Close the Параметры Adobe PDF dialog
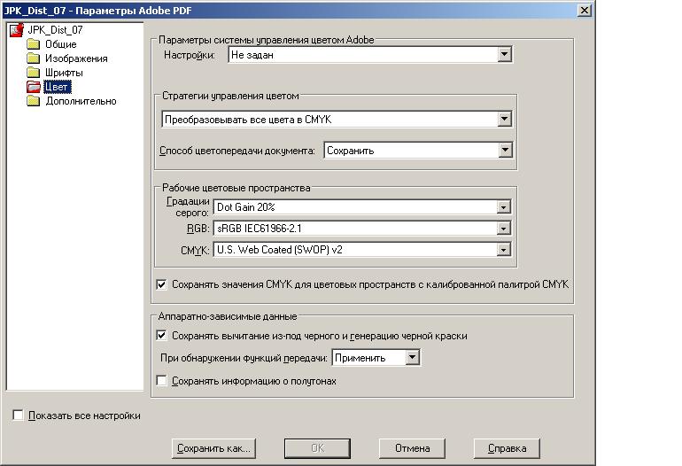The image size is (682, 466). click(x=585, y=10)
